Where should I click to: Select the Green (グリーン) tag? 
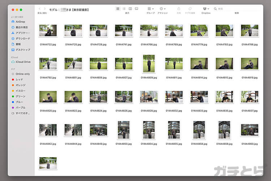tap(18, 96)
